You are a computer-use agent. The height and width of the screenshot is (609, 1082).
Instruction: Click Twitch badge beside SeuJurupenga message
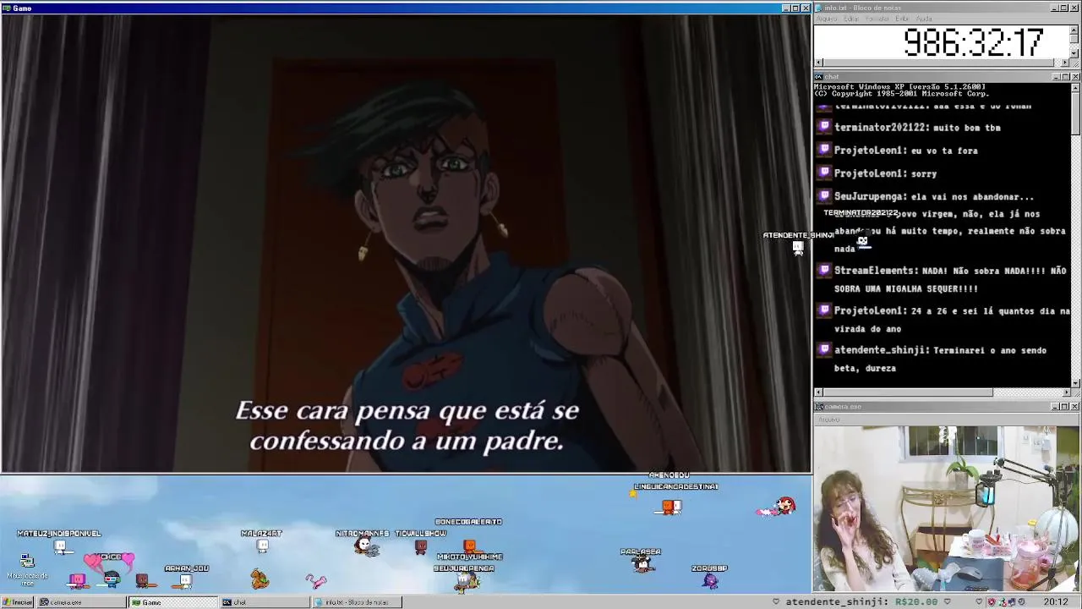[x=825, y=195]
